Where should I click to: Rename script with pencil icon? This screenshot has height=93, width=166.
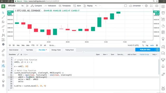point(18,55)
